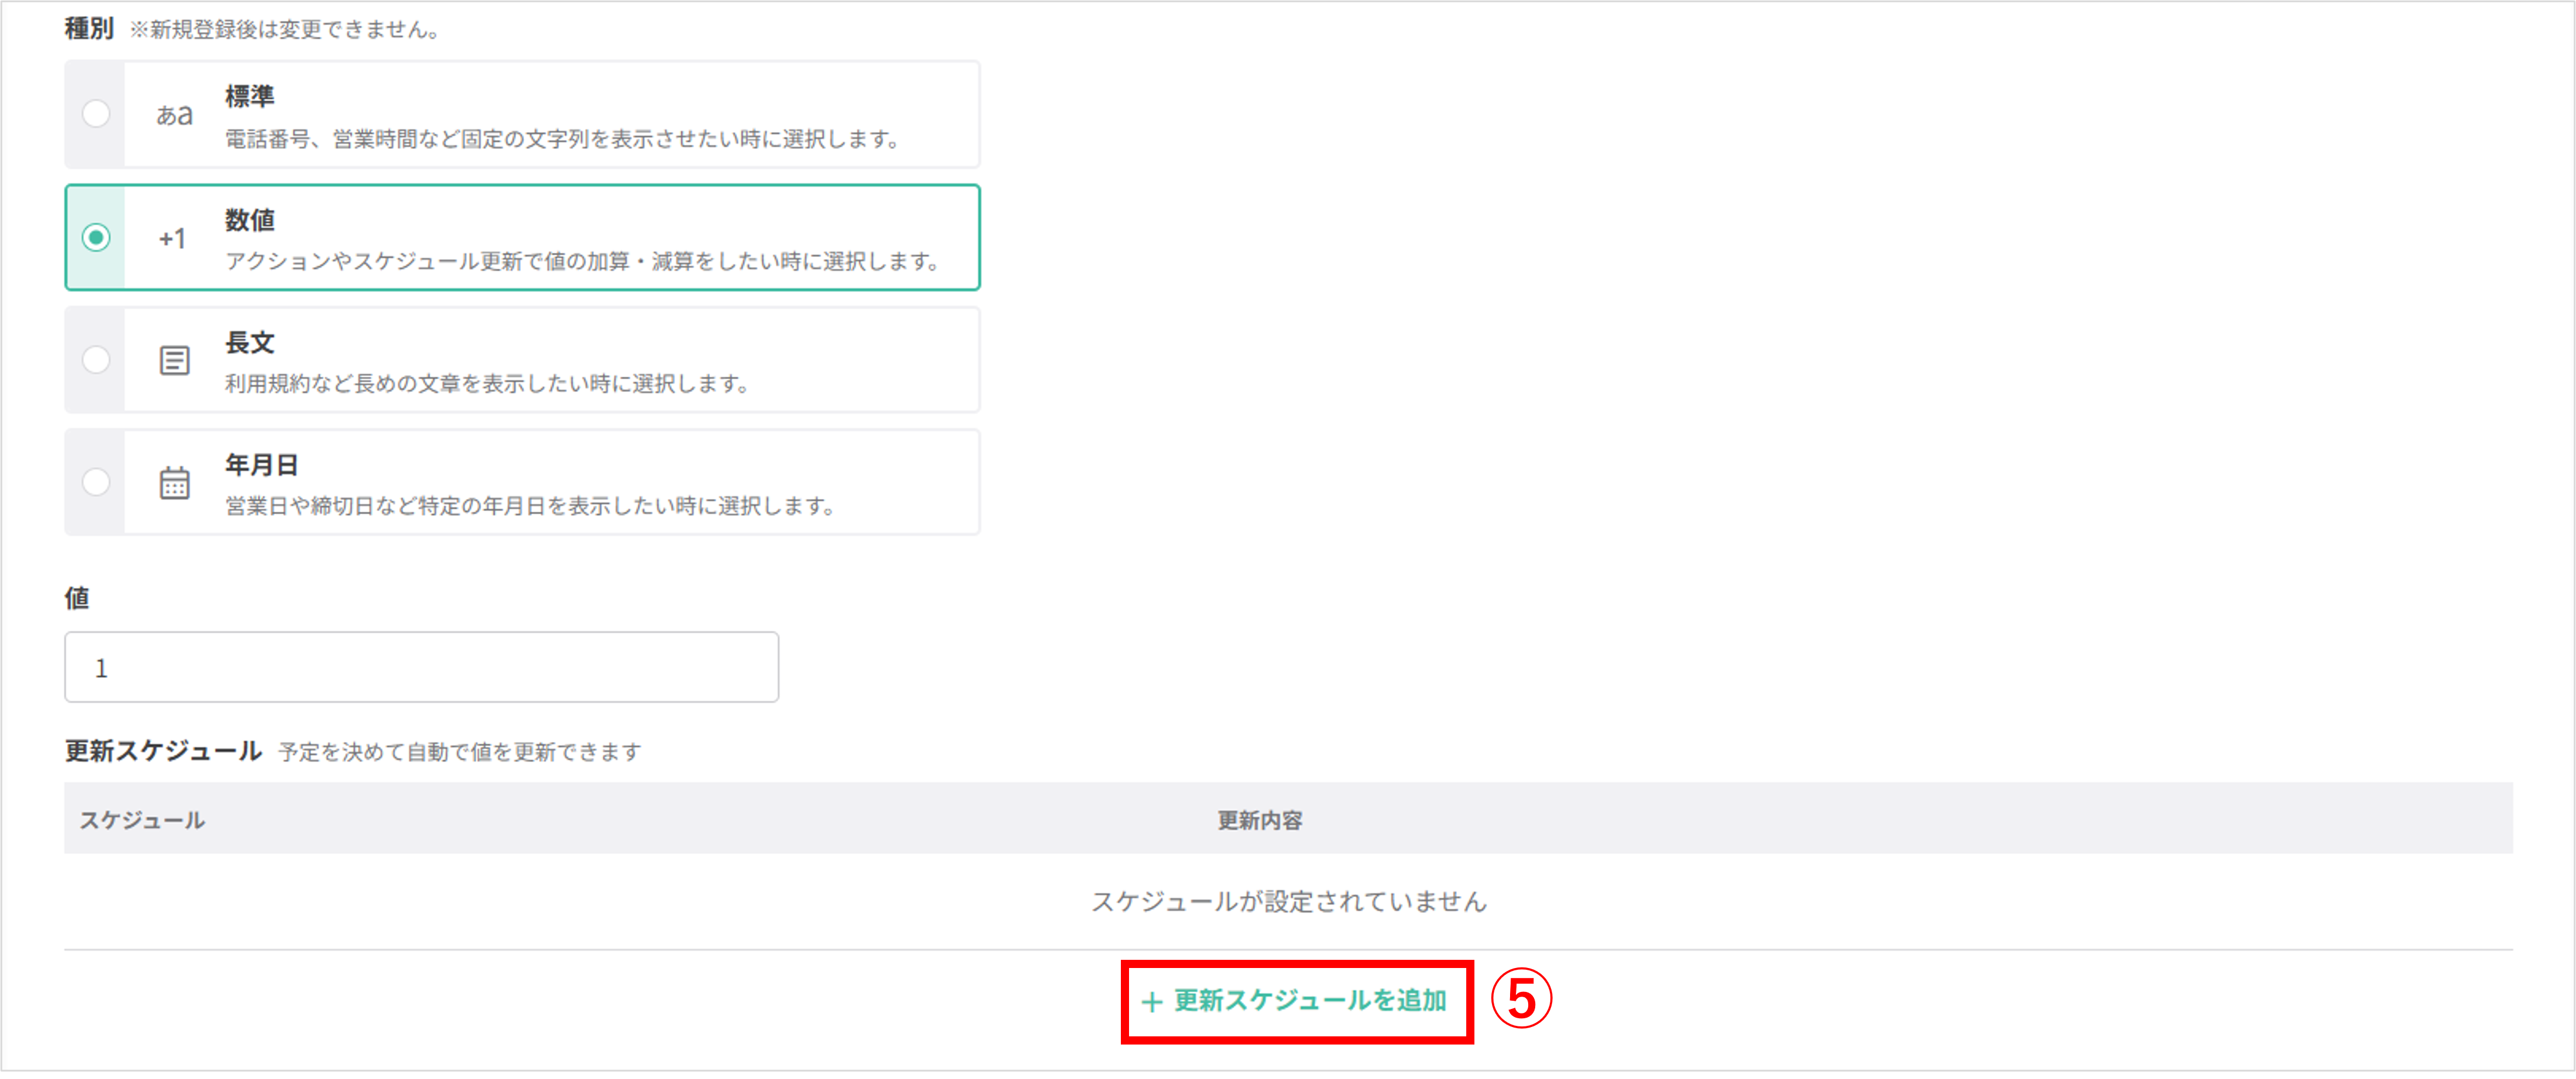Select the 長文 radio button
Screen dimensions: 2576x1079
tap(95, 360)
